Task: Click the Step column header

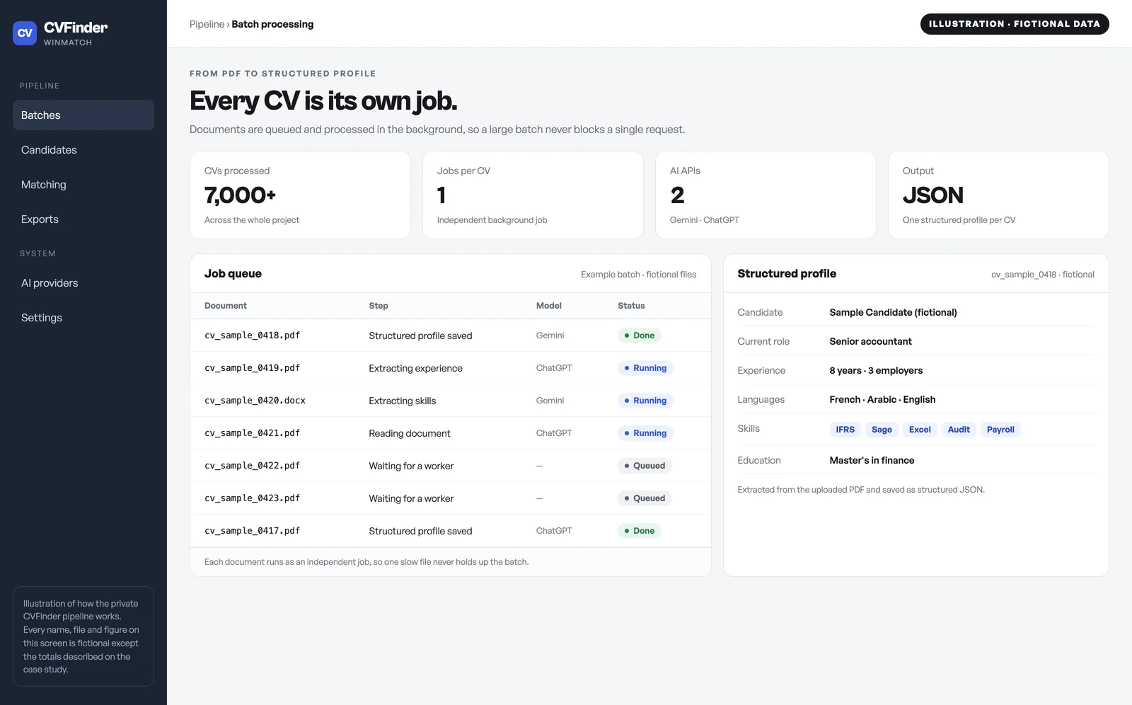Action: pos(379,306)
